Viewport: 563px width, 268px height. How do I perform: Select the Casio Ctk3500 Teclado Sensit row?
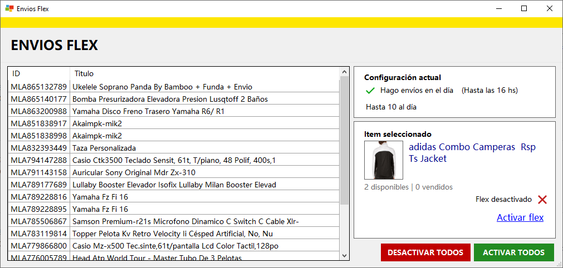click(174, 160)
